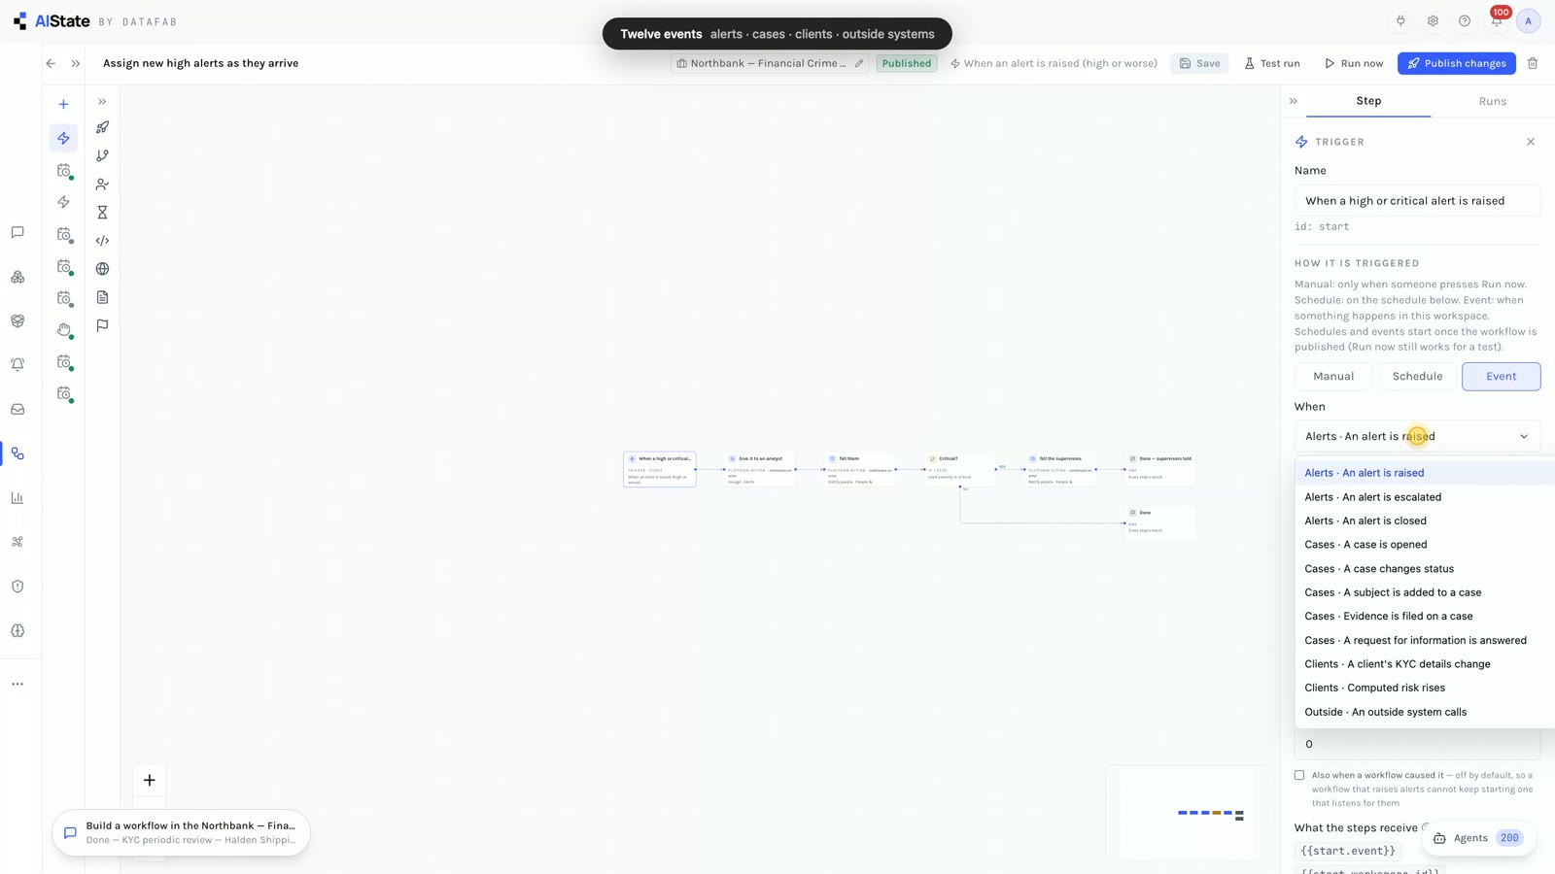Image resolution: width=1555 pixels, height=874 pixels.
Task: Collapse the right Step panel with the chevrons
Action: [1294, 101]
